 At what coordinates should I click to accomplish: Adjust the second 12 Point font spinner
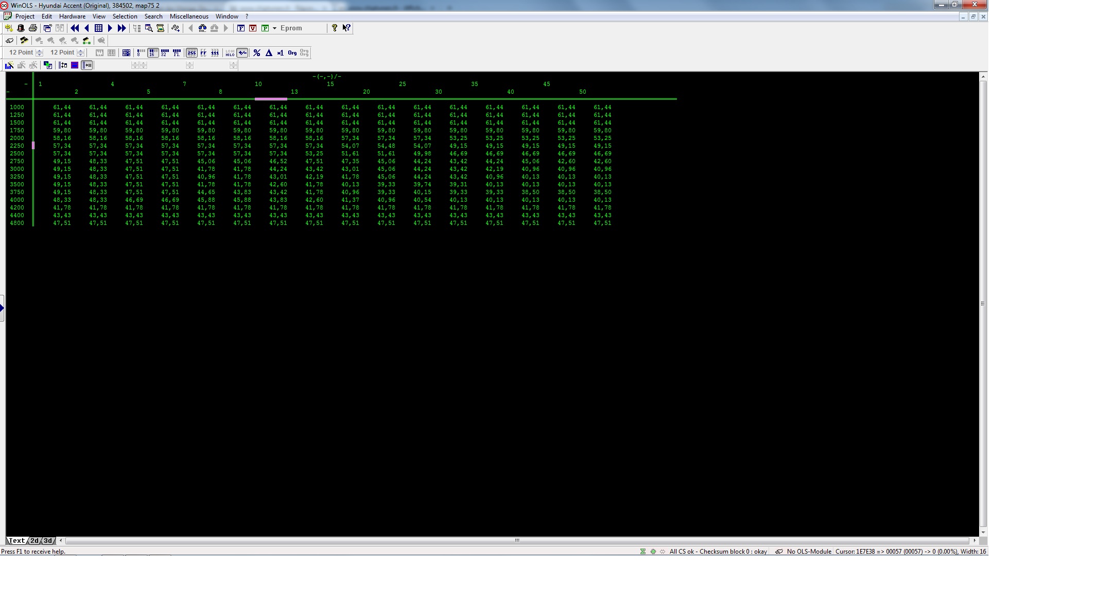(80, 52)
